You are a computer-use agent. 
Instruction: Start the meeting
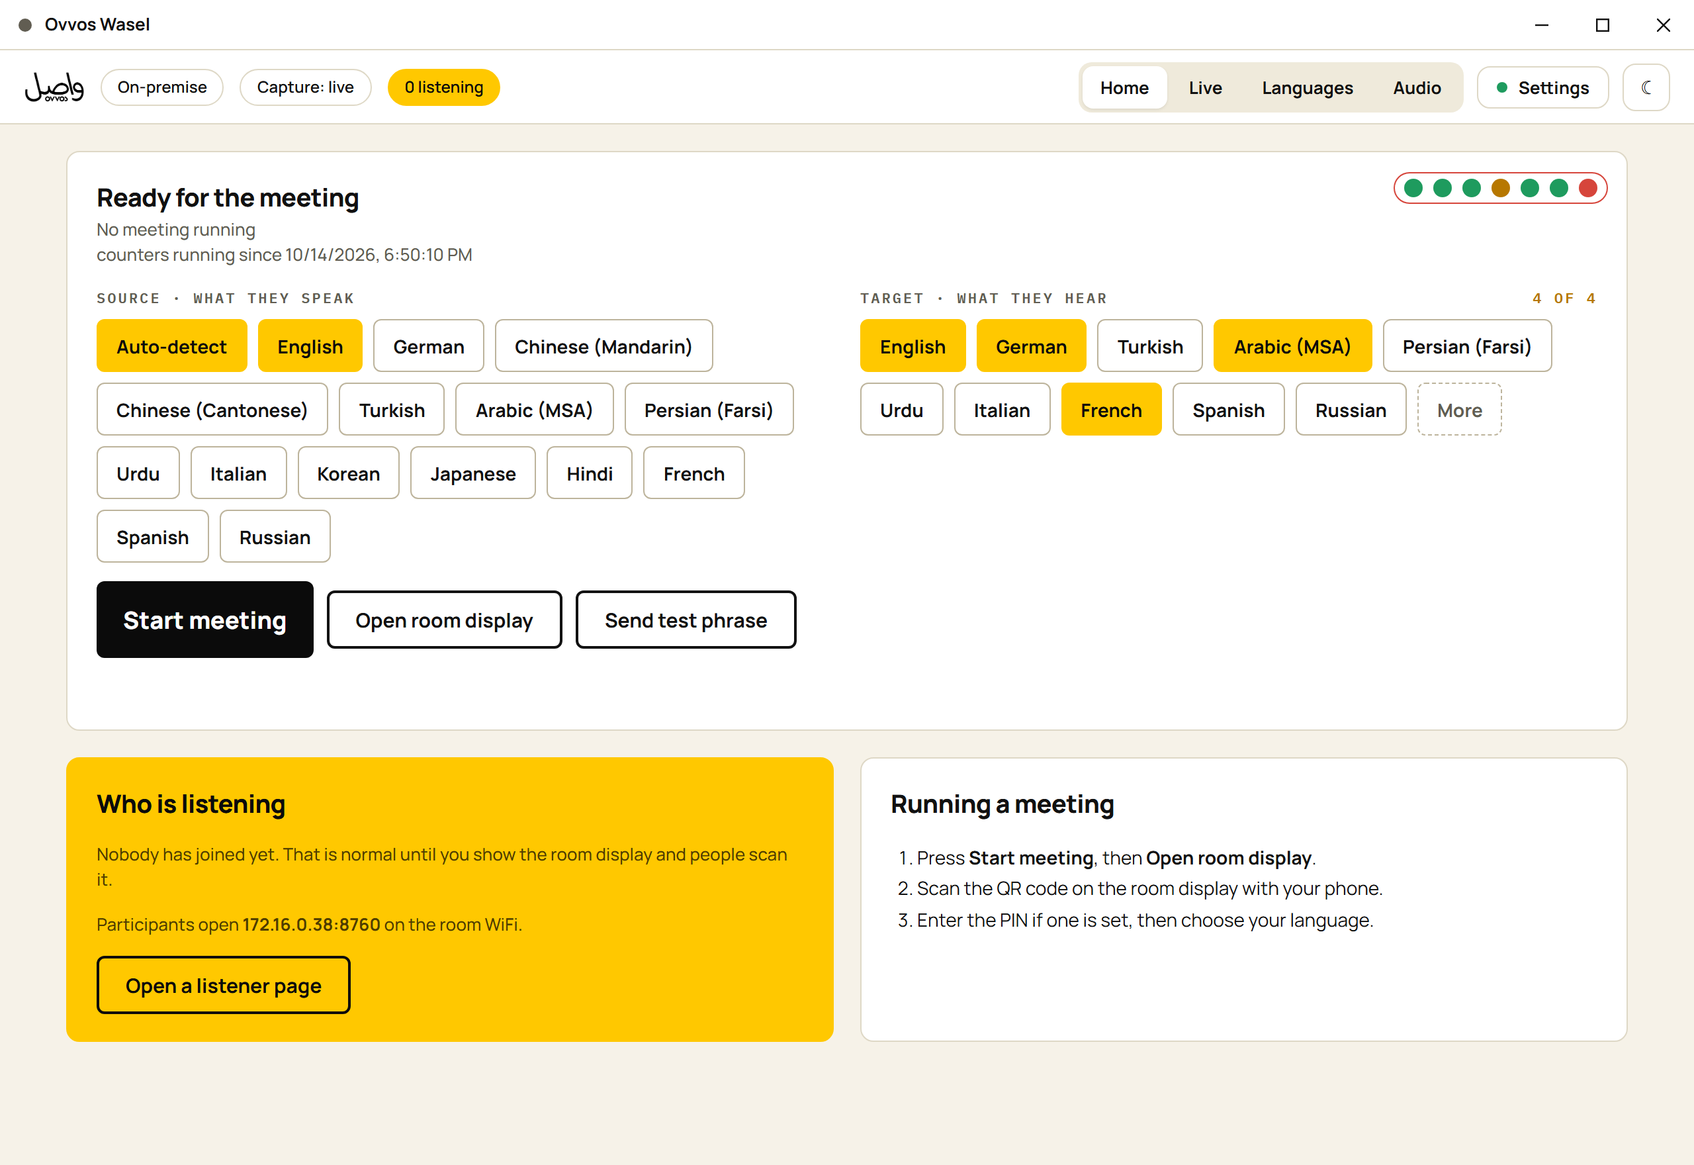tap(204, 620)
